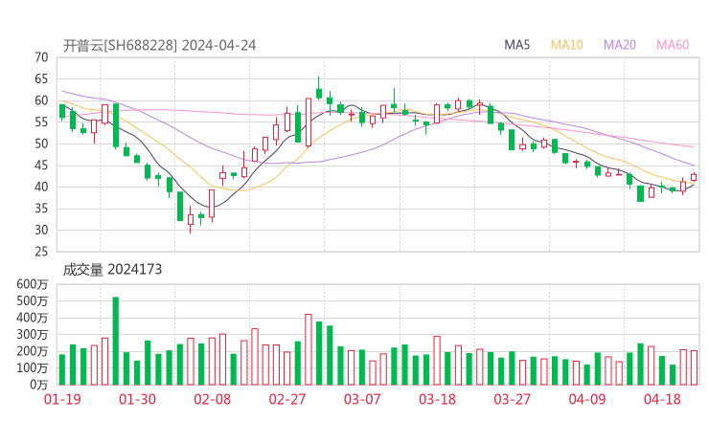This screenshot has width=709, height=421.
Task: Toggle the MA20 legend entry
Action: click(x=620, y=45)
